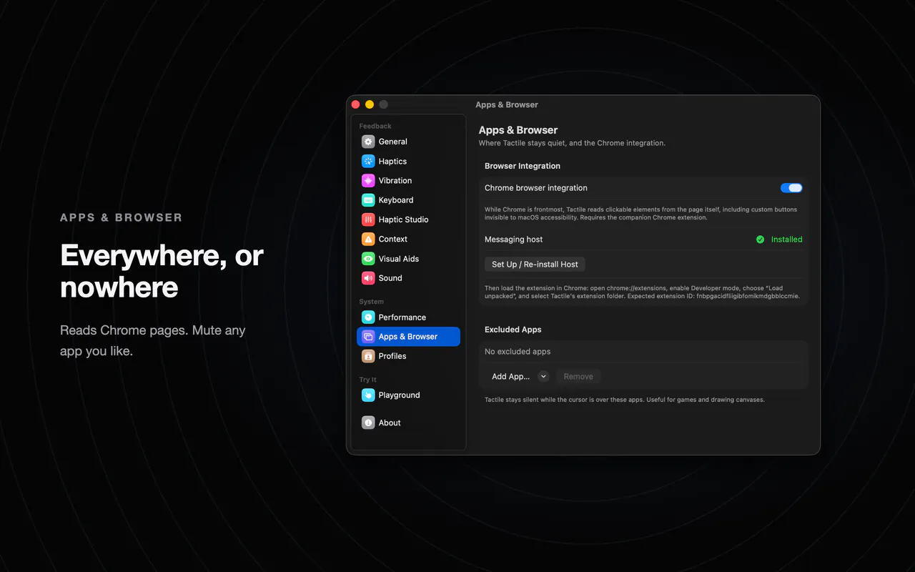
Task: Select the Playground pointer icon
Action: click(368, 395)
